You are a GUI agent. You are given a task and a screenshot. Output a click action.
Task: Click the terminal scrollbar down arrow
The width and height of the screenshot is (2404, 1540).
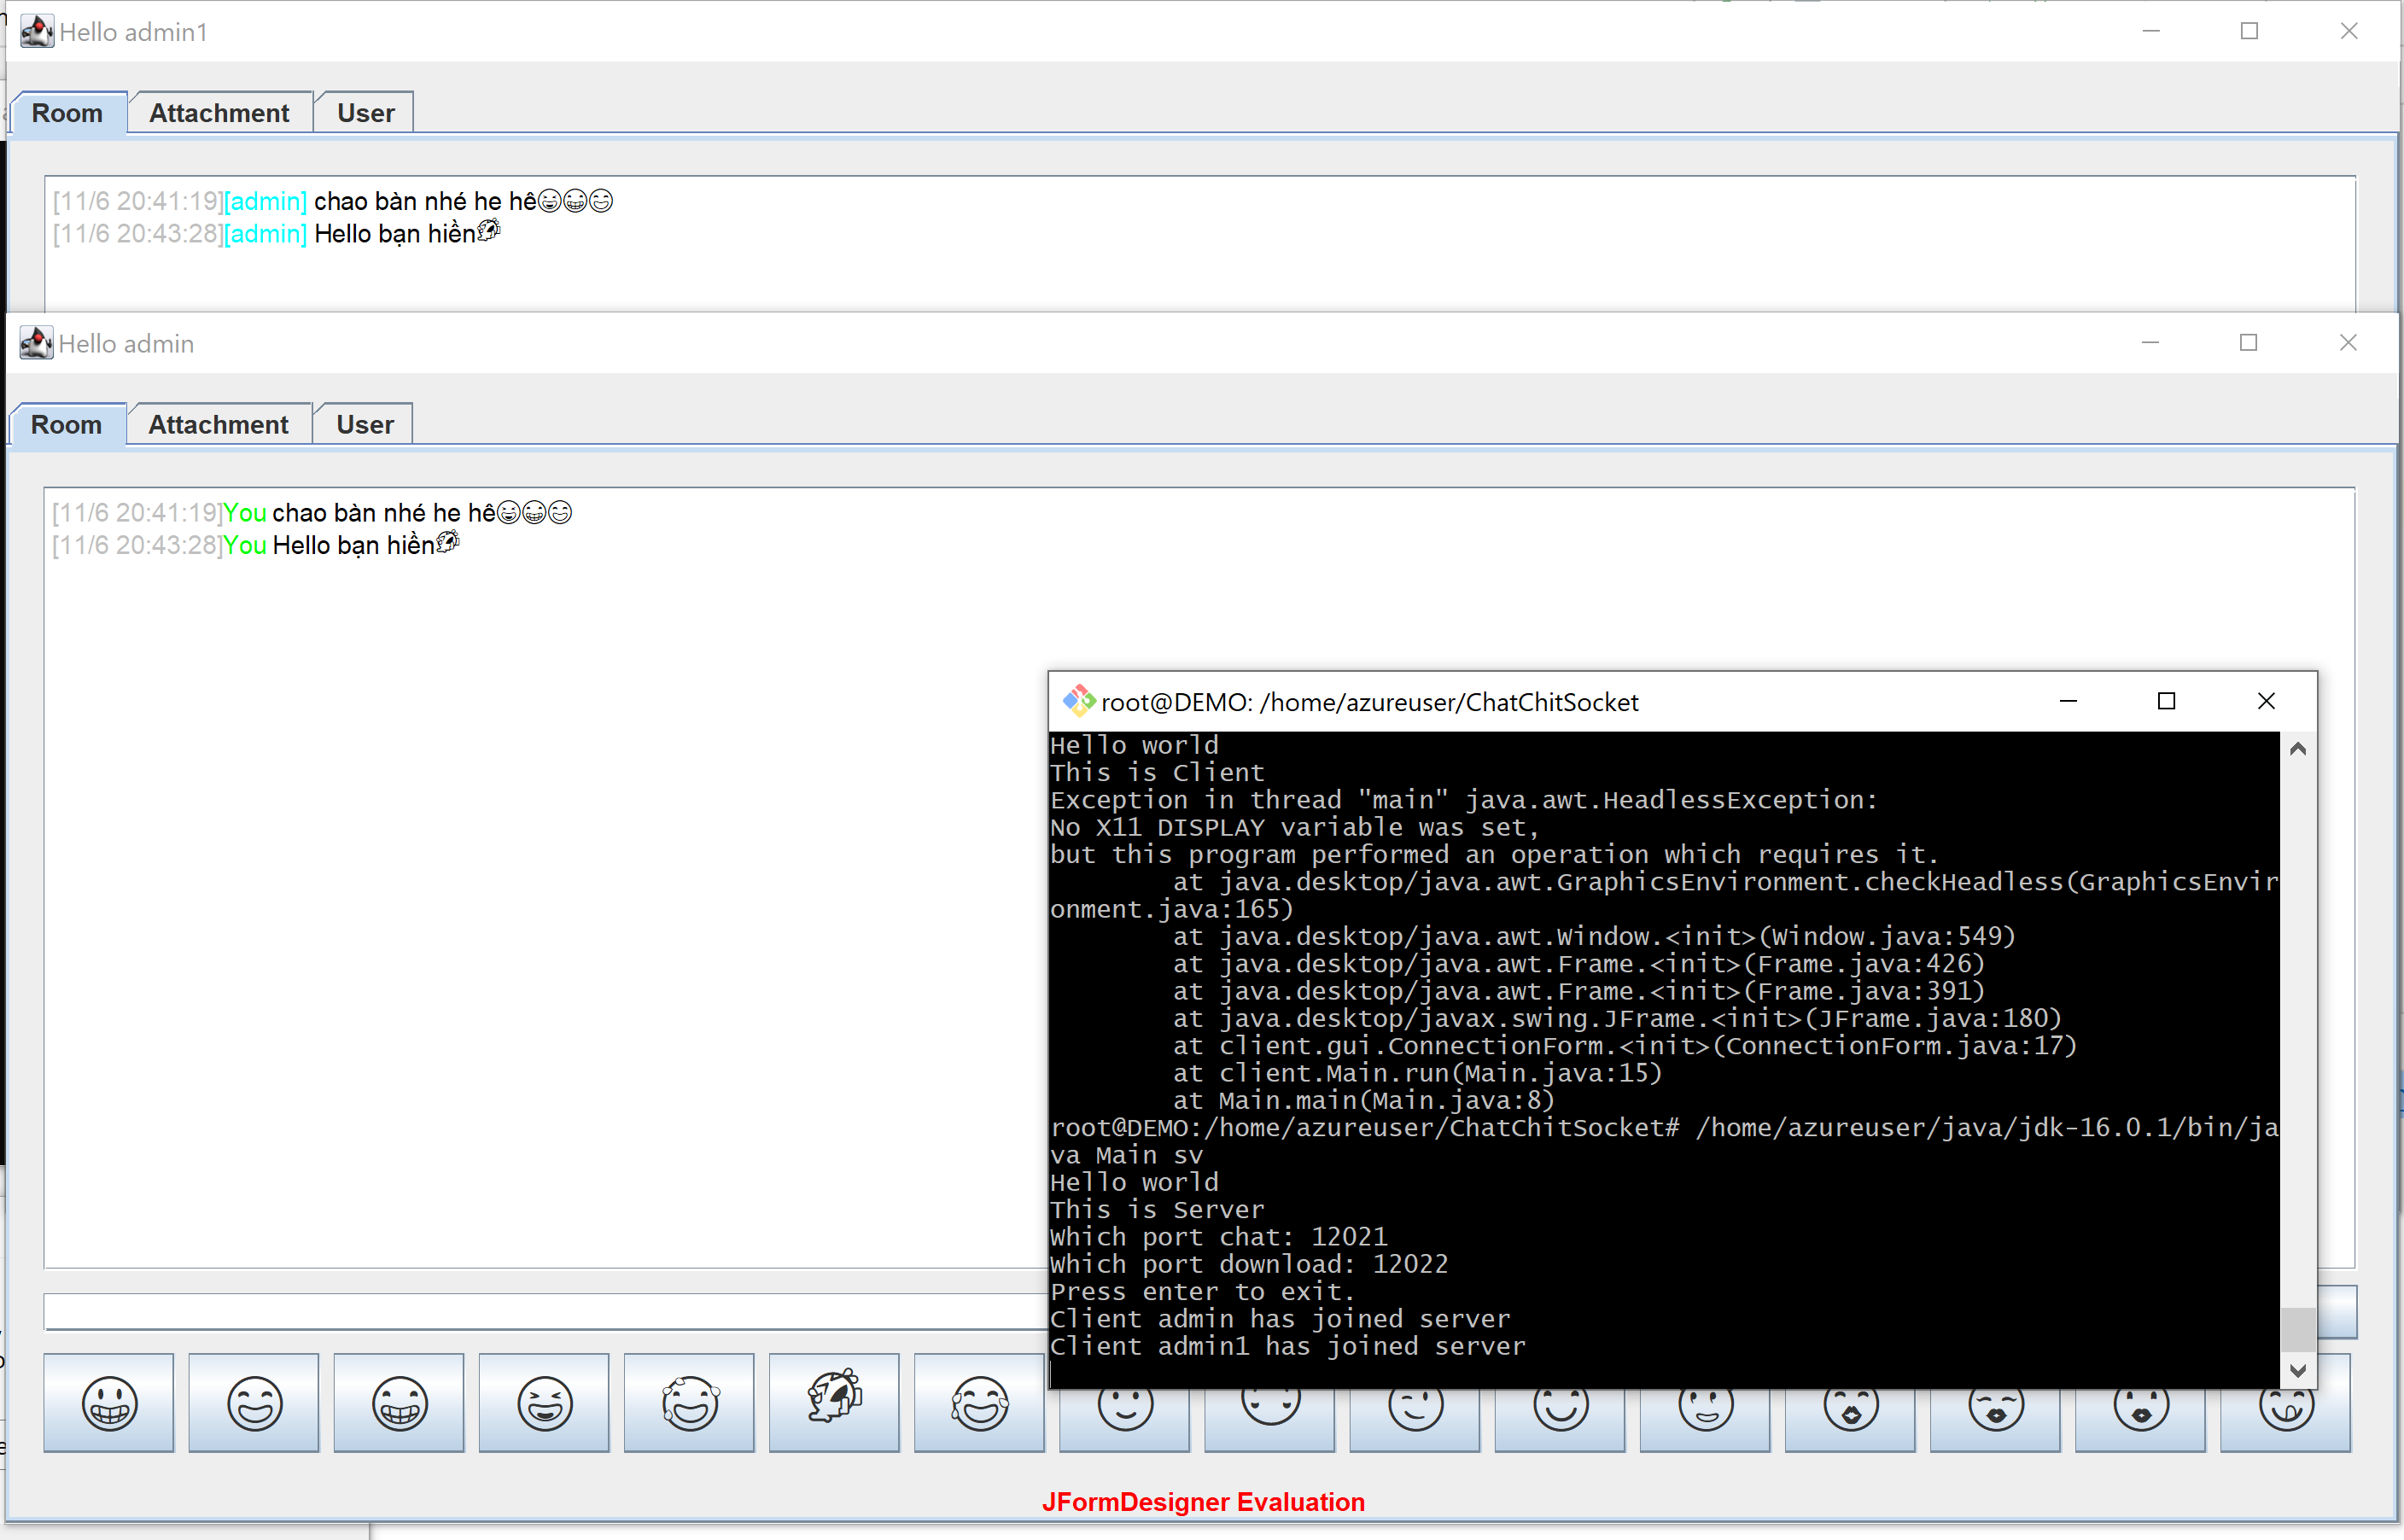(x=2297, y=1370)
